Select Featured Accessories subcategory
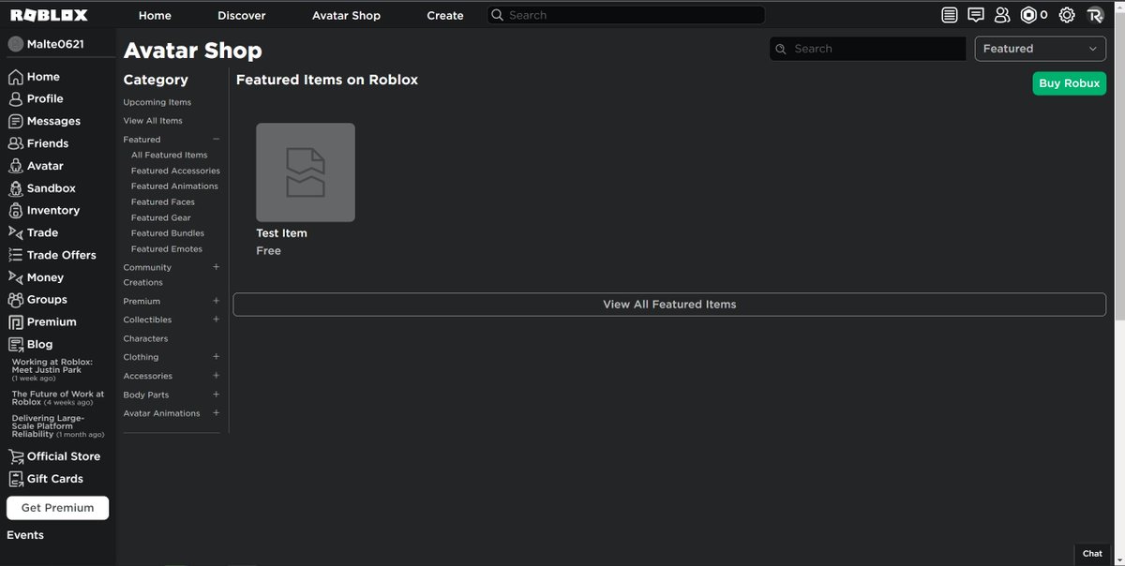This screenshot has height=566, width=1125. coord(175,171)
